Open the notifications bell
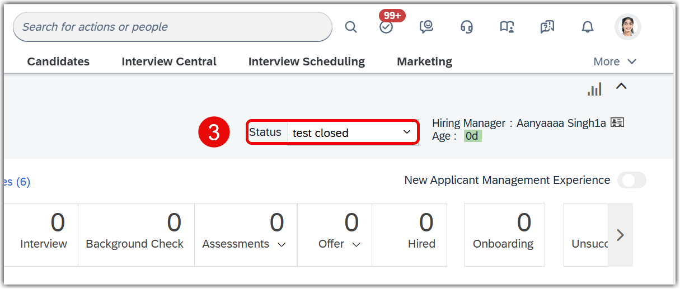The height and width of the screenshot is (289, 680). [588, 27]
